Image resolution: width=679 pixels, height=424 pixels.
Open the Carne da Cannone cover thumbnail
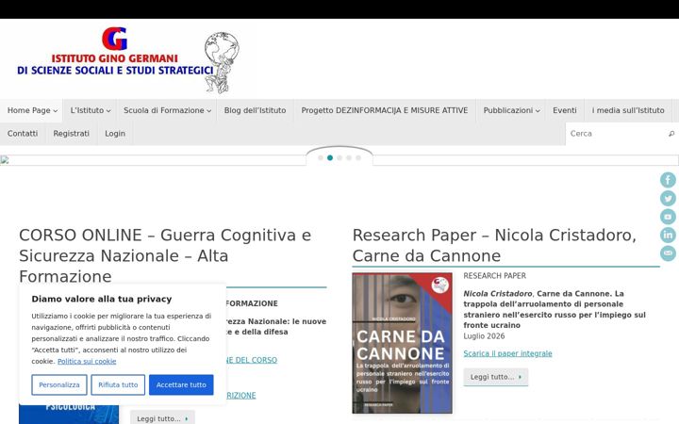403,343
